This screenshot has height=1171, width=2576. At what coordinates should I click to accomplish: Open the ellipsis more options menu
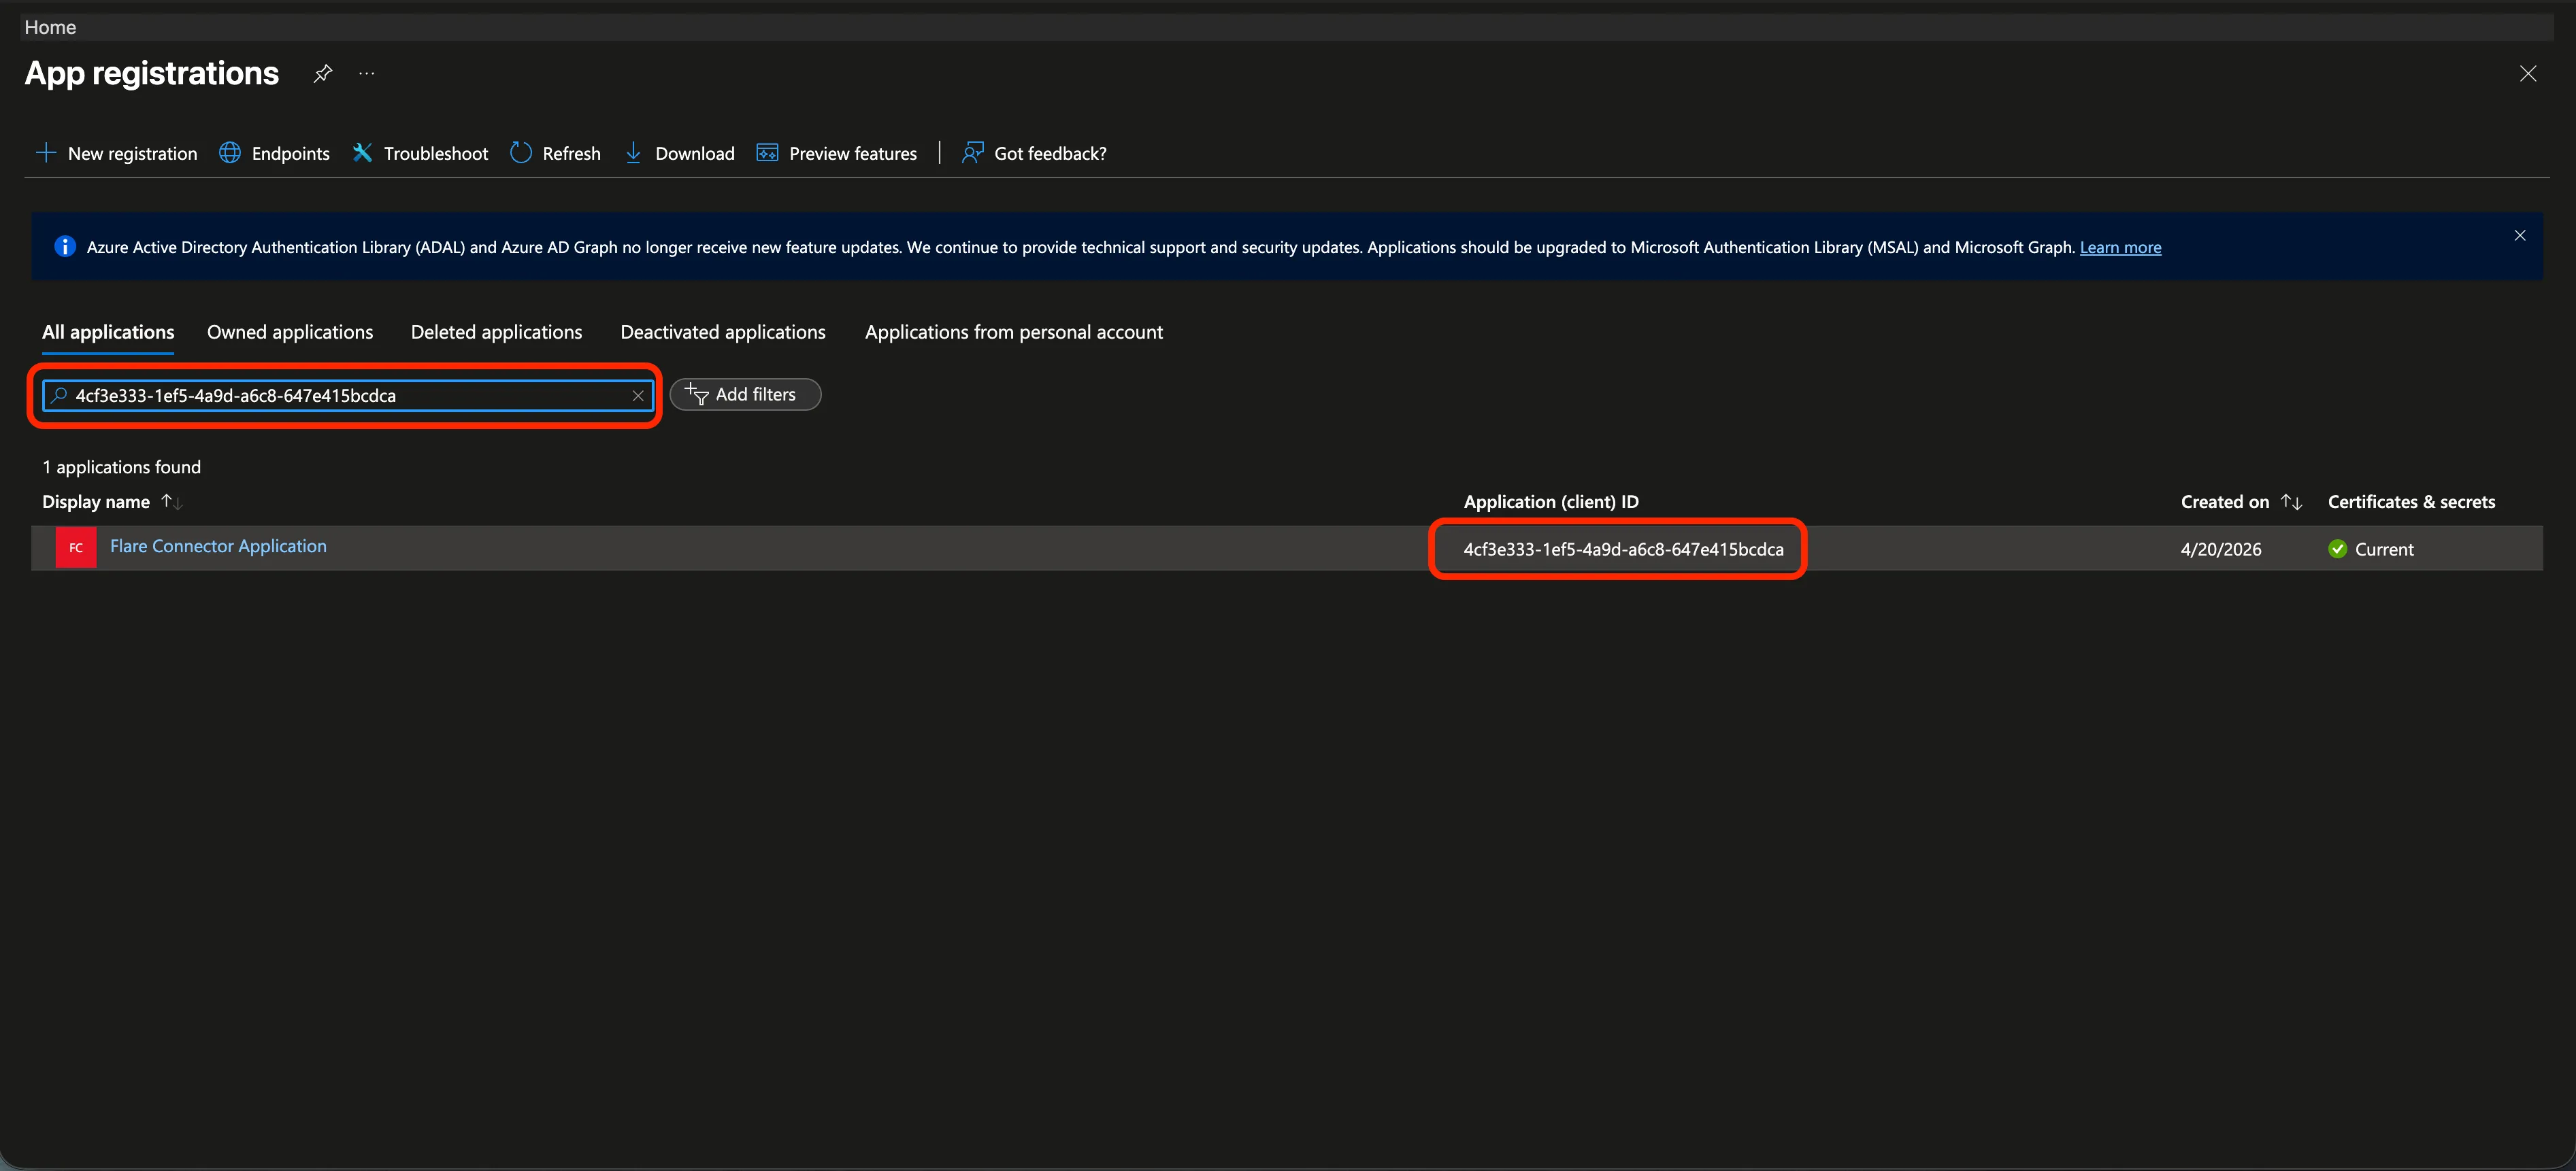pos(367,74)
